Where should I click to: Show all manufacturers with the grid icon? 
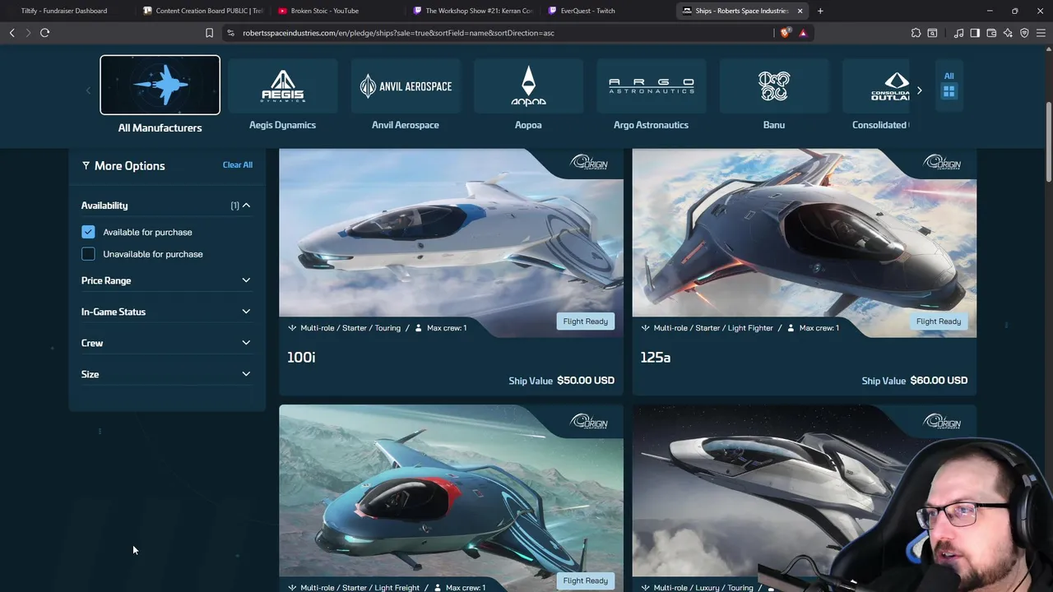coord(949,91)
